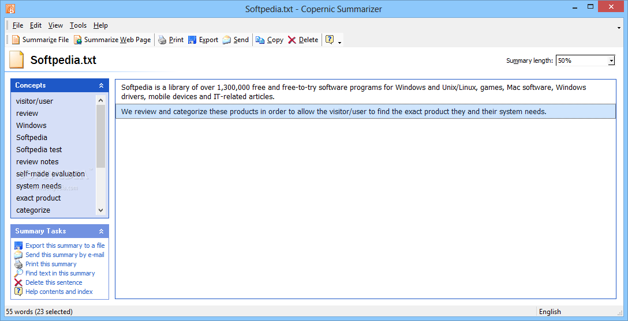Click Delete this sentence link
Image resolution: width=628 pixels, height=321 pixels.
pos(54,282)
